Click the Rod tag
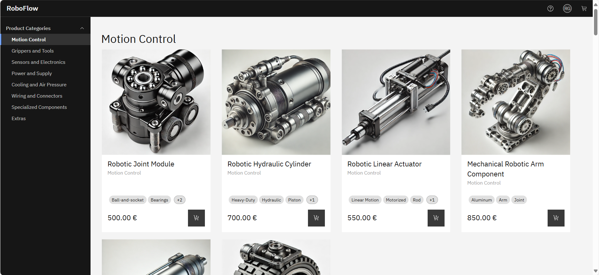599x275 pixels. (417, 200)
